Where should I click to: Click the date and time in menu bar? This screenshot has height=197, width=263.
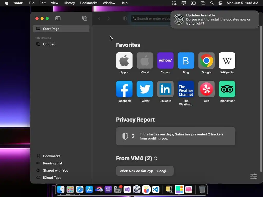point(242,3)
